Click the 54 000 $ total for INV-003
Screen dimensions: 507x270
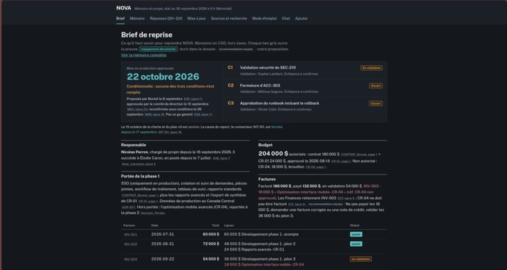pyautogui.click(x=211, y=259)
